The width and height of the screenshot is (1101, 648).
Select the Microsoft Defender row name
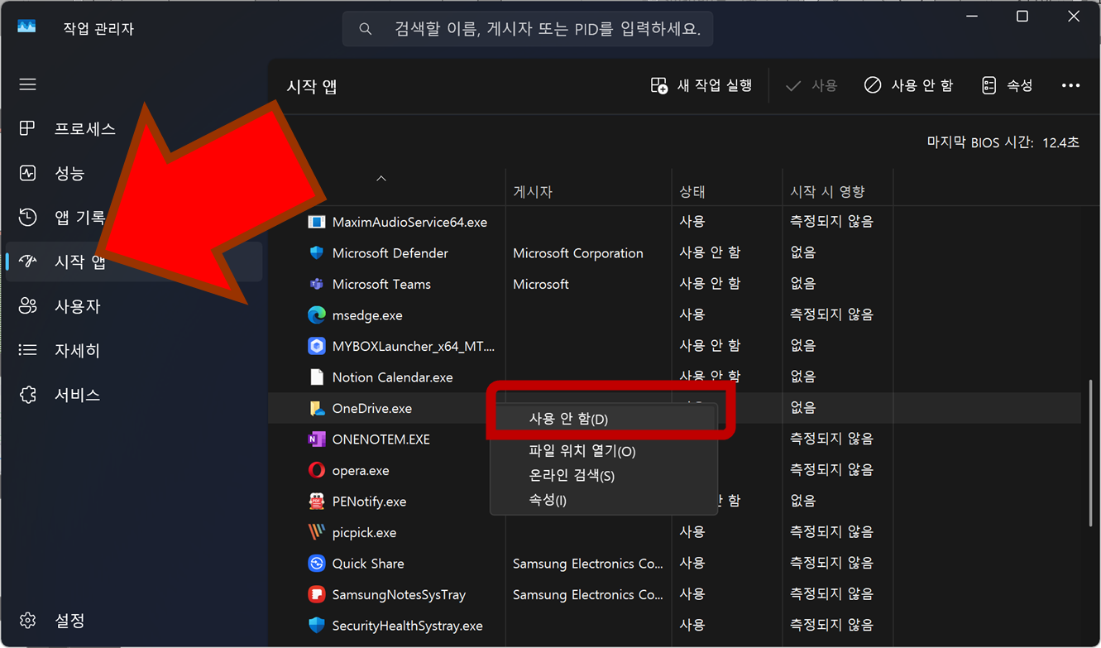pos(390,253)
